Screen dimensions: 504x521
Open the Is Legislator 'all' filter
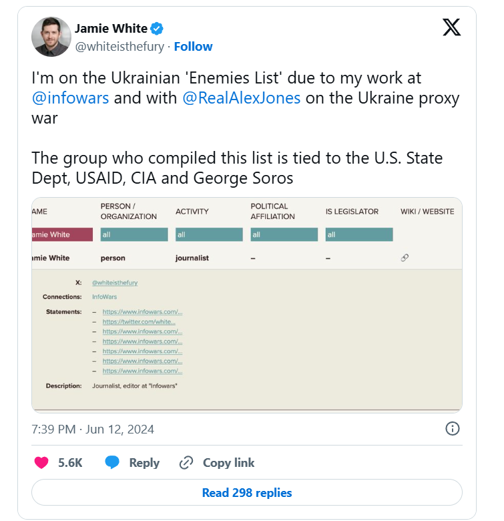[x=359, y=234]
